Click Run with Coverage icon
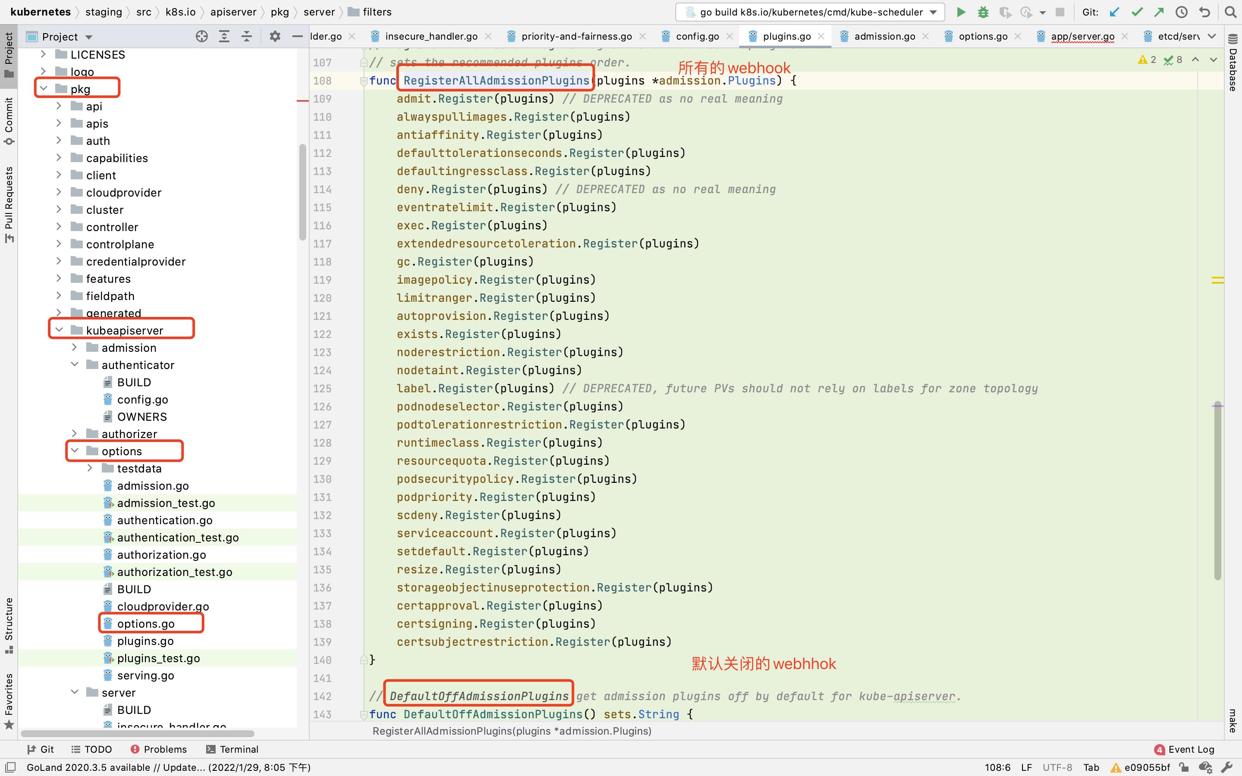This screenshot has height=776, width=1242. pyautogui.click(x=1004, y=12)
